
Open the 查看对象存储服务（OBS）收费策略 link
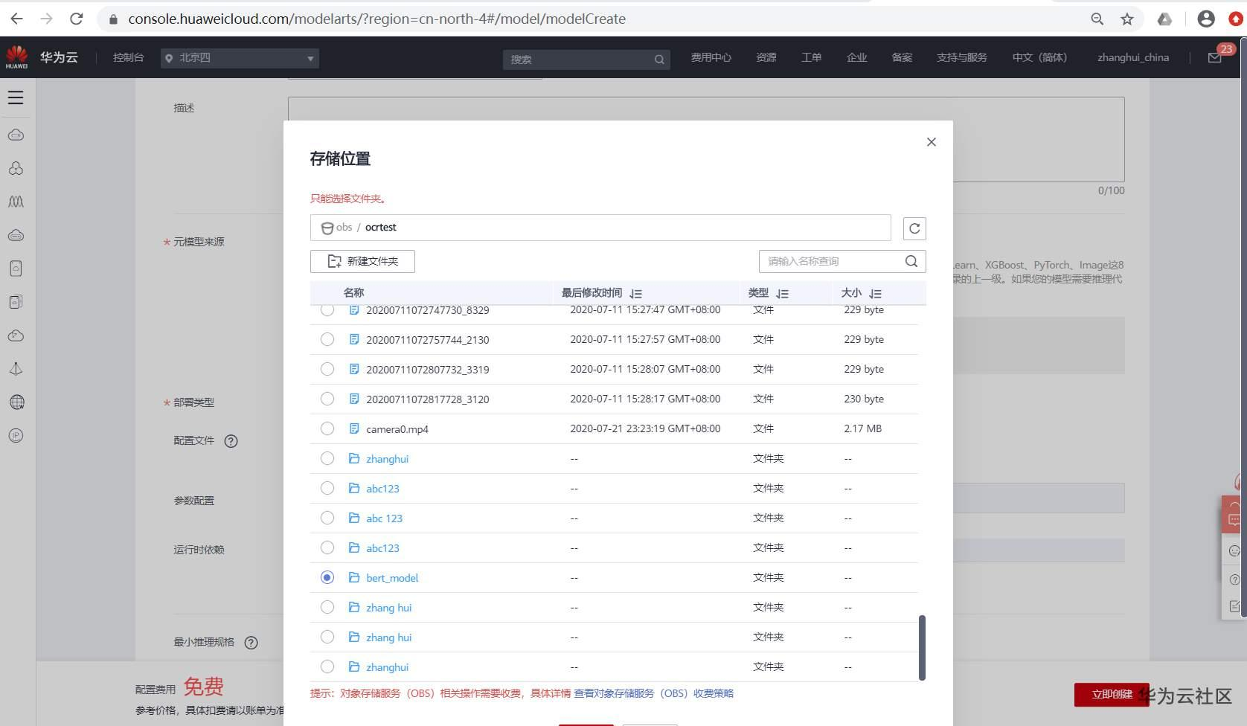pyautogui.click(x=653, y=693)
